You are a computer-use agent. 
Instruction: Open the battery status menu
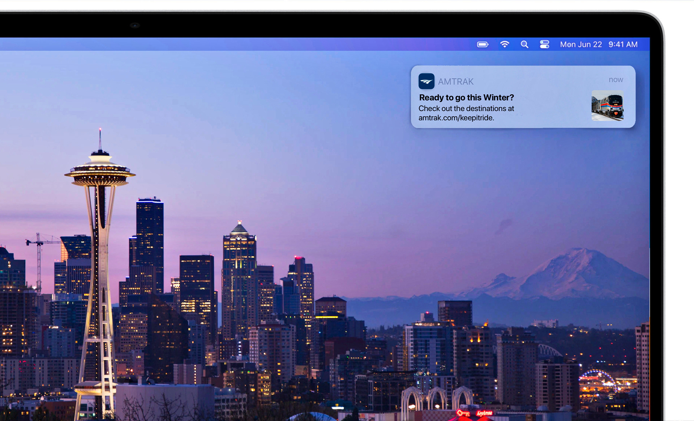tap(483, 44)
